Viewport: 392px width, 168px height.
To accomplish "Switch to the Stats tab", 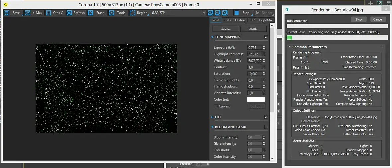I will pos(227,20).
